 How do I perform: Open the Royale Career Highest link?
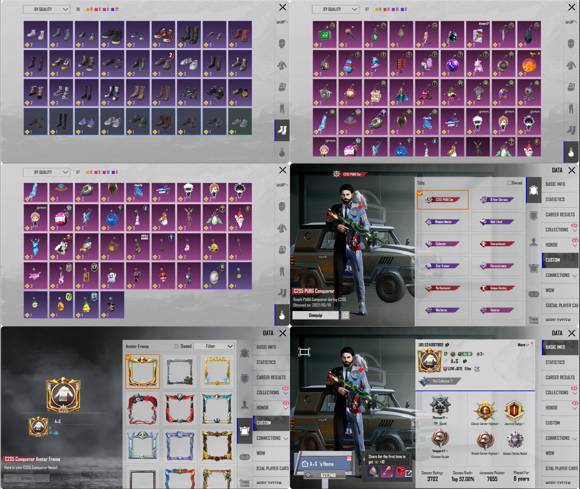click(485, 454)
